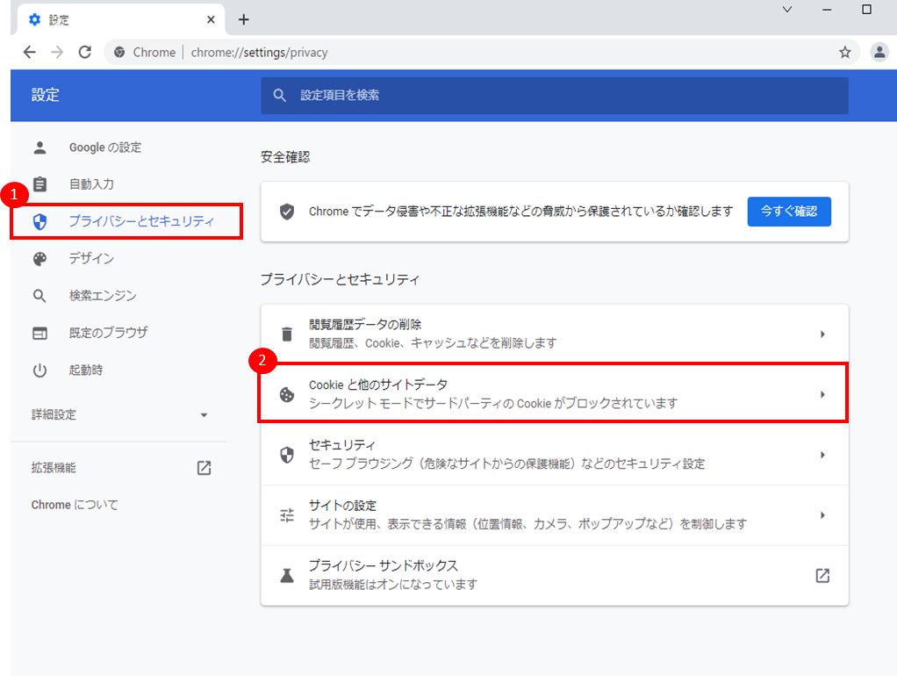The image size is (897, 676).
Task: Open the Cookie と他のサイトデータ row
Action: (x=553, y=393)
